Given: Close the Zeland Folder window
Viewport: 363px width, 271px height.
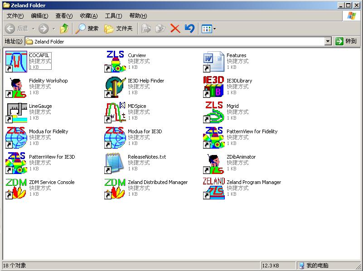Looking at the screenshot, I should (x=357, y=5).
